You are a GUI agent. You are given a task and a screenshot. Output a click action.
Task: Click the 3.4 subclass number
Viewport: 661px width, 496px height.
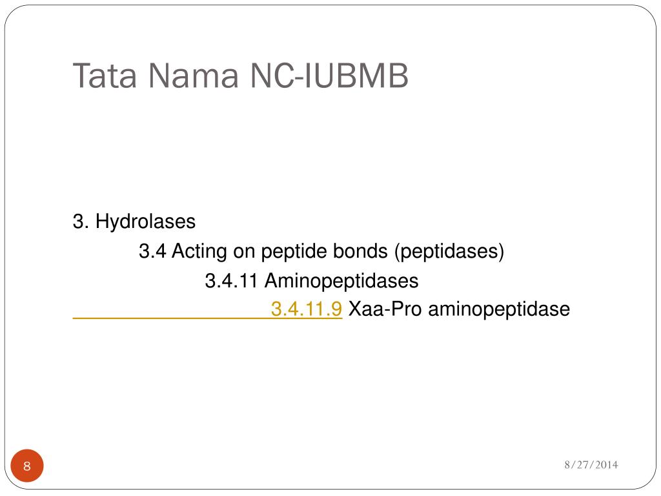152,251
